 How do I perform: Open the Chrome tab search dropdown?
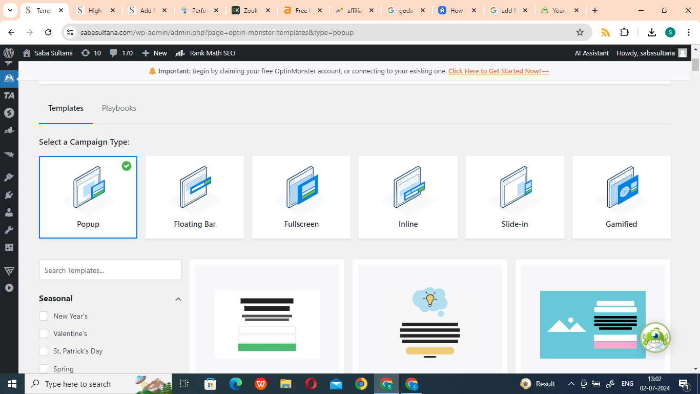coord(10,10)
